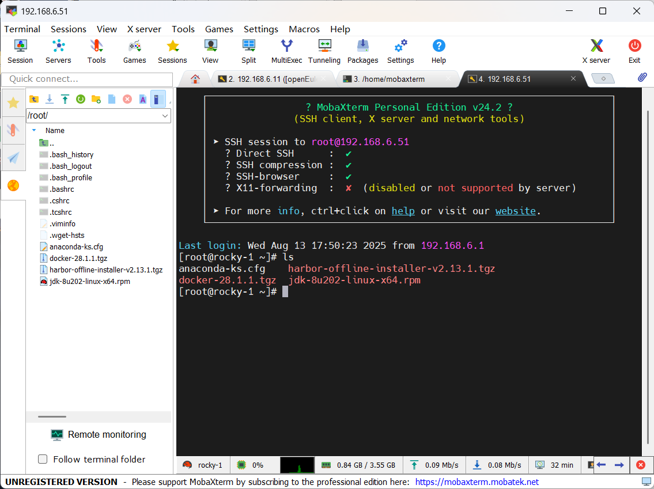
Task: Add a new tab with the plus tab button
Action: pyautogui.click(x=603, y=78)
